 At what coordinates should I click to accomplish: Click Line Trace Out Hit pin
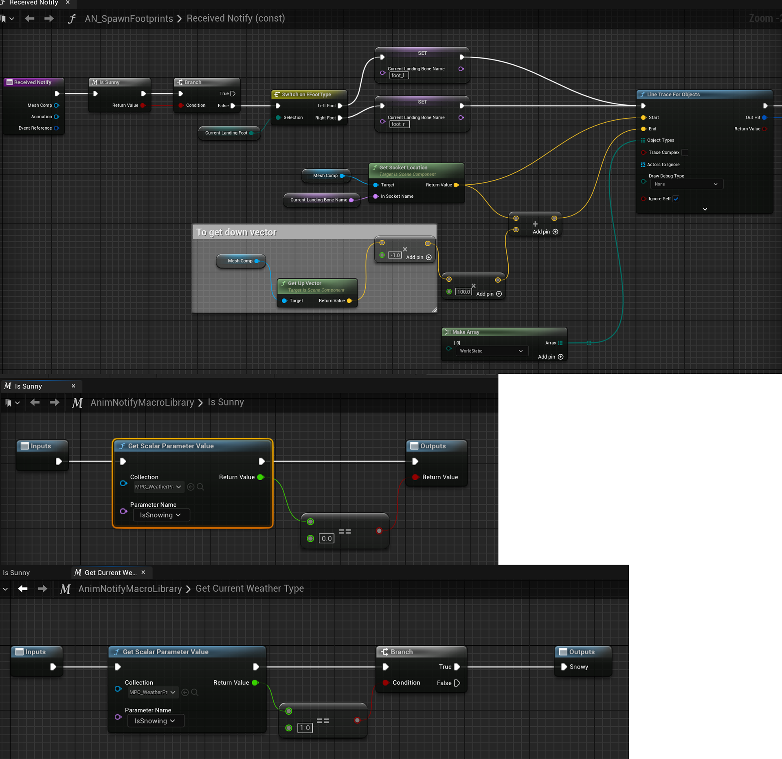(764, 117)
